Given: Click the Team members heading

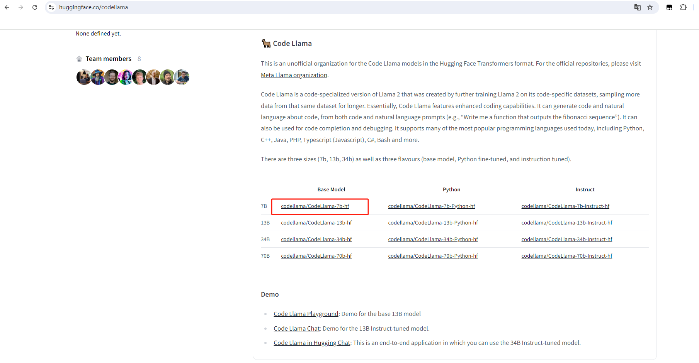Looking at the screenshot, I should 109,59.
